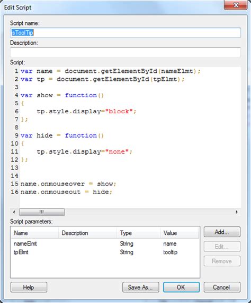Click the horizontal scrollbar thumb in script editor
Image resolution: width=251 pixels, height=303 pixels.
click(x=42, y=212)
